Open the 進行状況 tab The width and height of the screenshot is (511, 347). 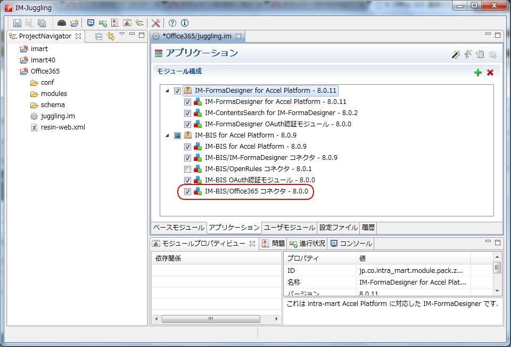307,244
